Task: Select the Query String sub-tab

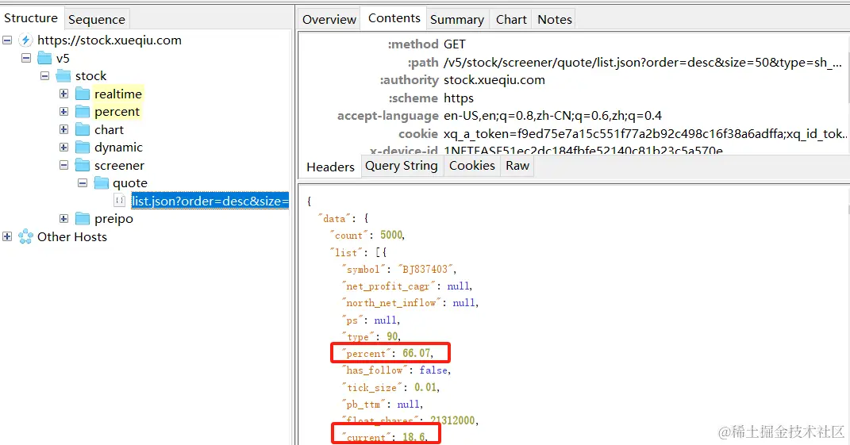Action: pyautogui.click(x=401, y=166)
